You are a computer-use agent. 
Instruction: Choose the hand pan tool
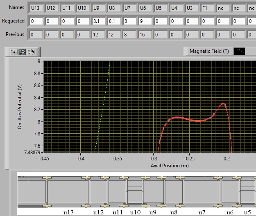coord(31,52)
